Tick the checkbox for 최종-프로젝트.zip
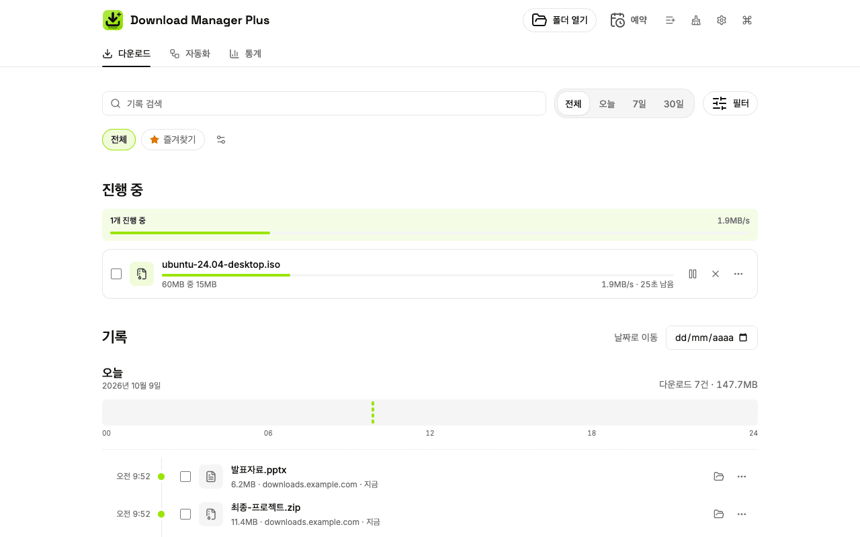The width and height of the screenshot is (860, 537). 185,514
